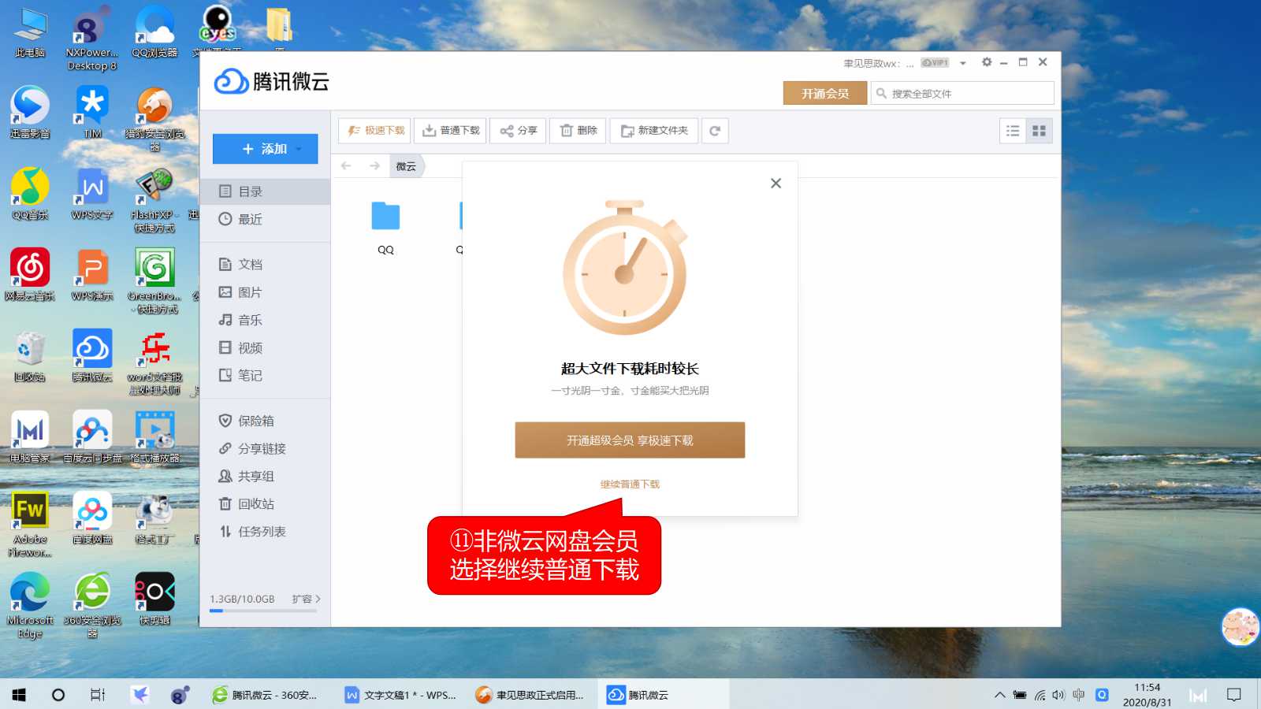Open the Windows Start menu
This screenshot has height=709, width=1261.
(19, 695)
